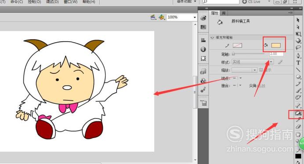Pick the black arrow Selection tool
Viewport: 304px width, 164px height.
click(x=298, y=20)
